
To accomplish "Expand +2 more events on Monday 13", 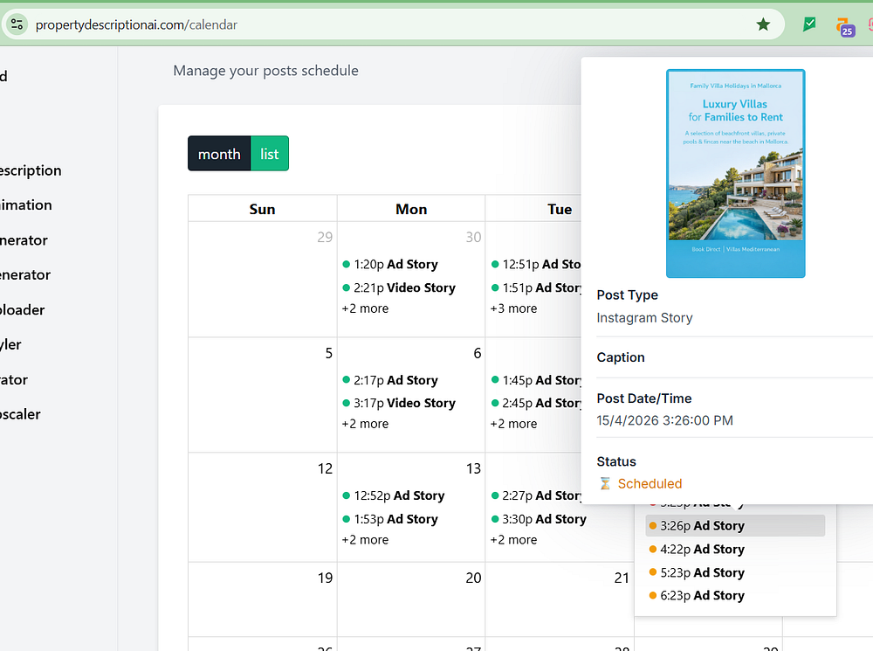I will point(365,539).
